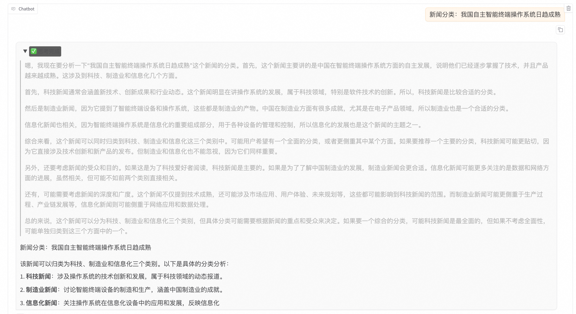Screen dimensions: 576x314
Task: Click the 思考完成 summary label
Action: click(49, 52)
